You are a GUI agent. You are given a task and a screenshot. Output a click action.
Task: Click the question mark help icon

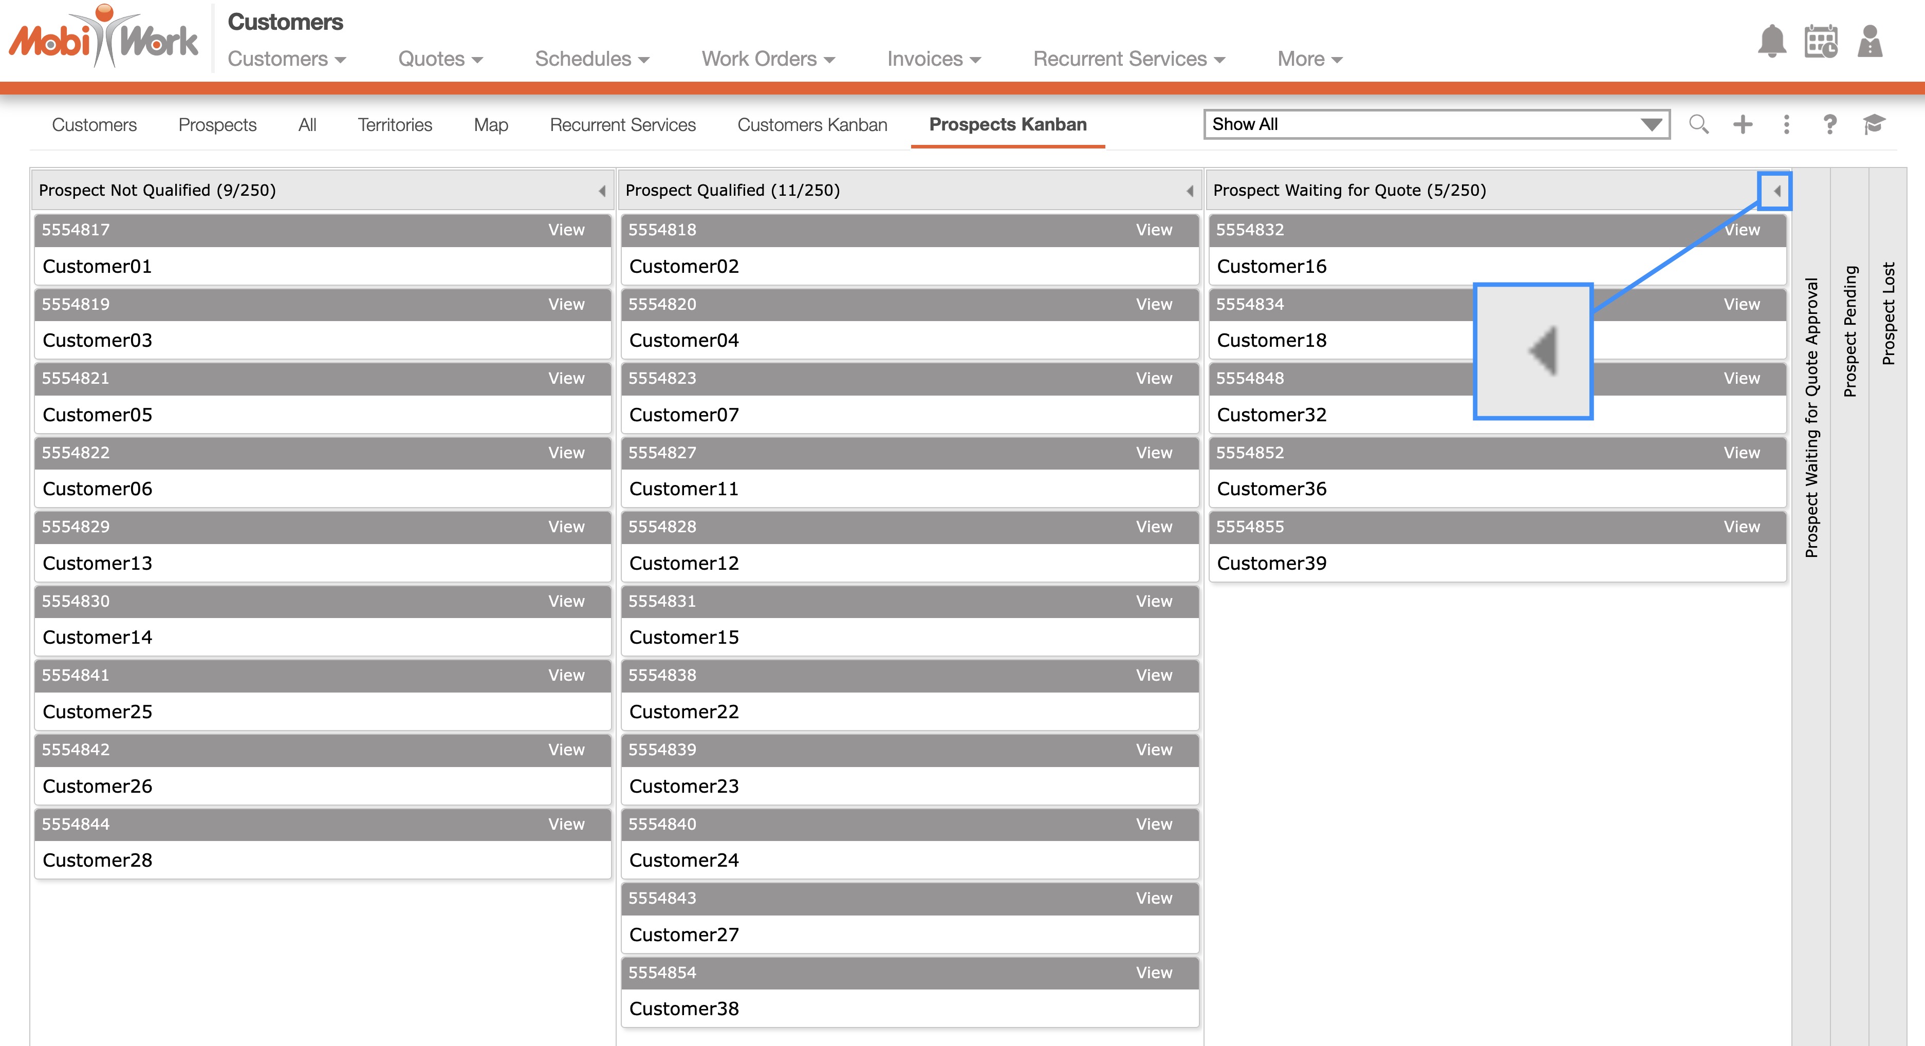[1829, 124]
